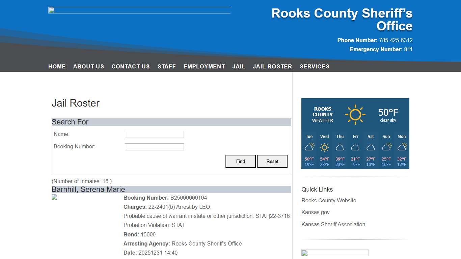Select Tuesday's cloudy weather icon
The height and width of the screenshot is (259, 461).
pyautogui.click(x=309, y=146)
